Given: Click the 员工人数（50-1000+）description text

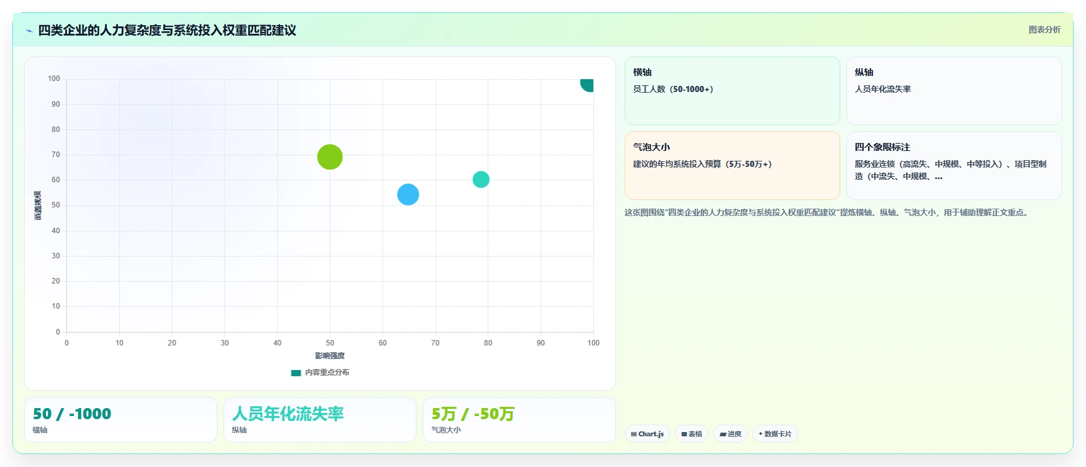Looking at the screenshot, I should click(673, 89).
